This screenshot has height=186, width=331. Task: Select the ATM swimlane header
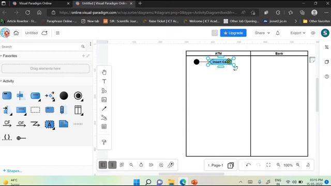pos(218,53)
